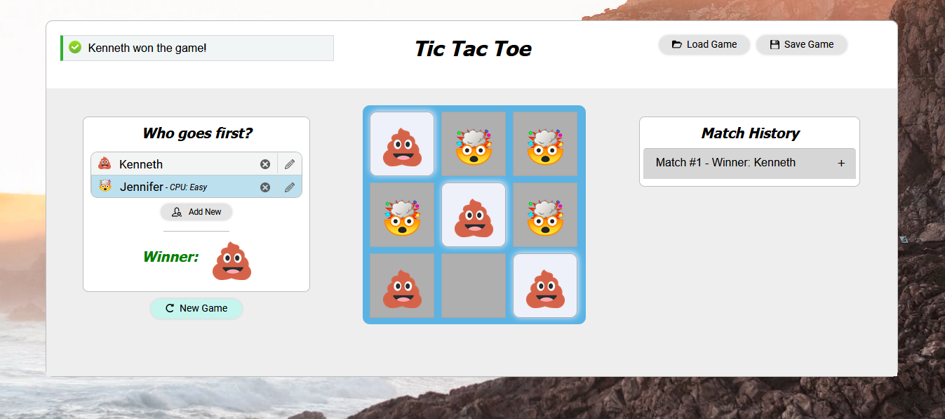This screenshot has height=419, width=945.
Task: Edit Jennifer with the pencil icon
Action: point(290,187)
